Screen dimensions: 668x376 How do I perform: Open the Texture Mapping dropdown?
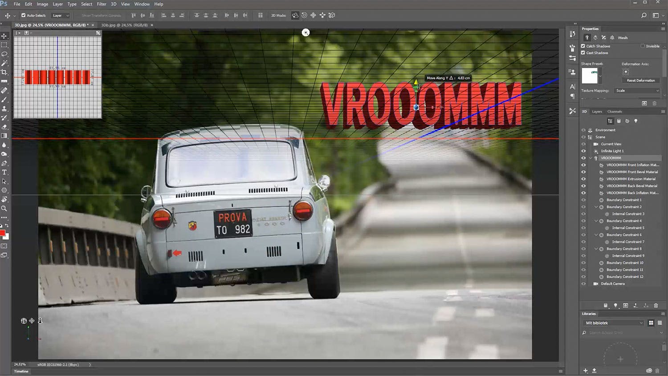[x=637, y=91]
